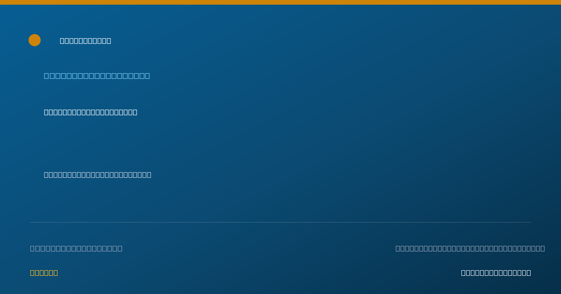
Task: Click the muted gray caption above yellow label
Action: pyautogui.click(x=76, y=248)
